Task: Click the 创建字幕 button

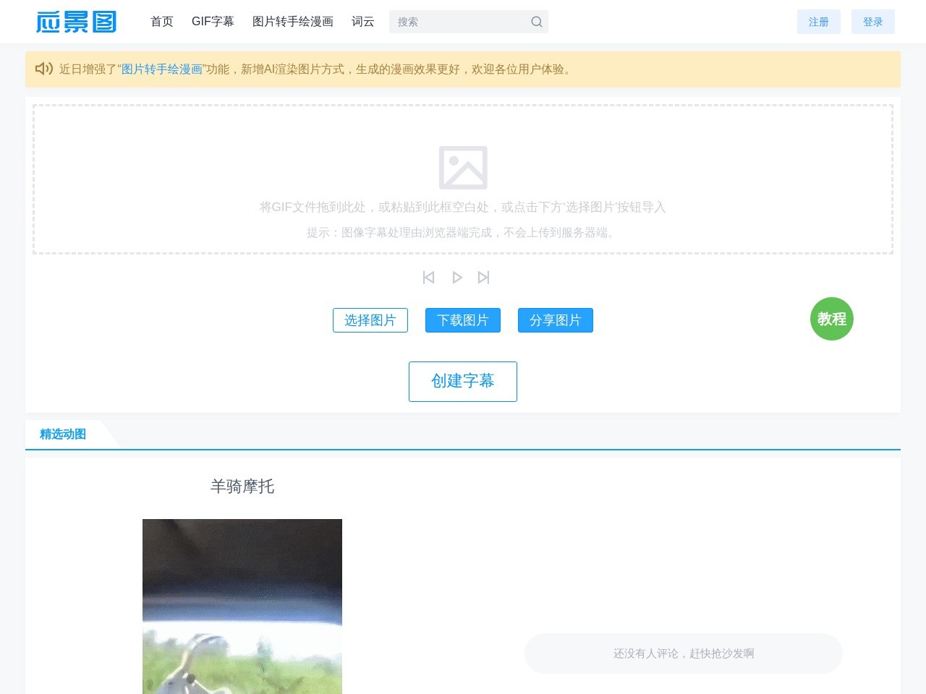Action: coord(463,381)
